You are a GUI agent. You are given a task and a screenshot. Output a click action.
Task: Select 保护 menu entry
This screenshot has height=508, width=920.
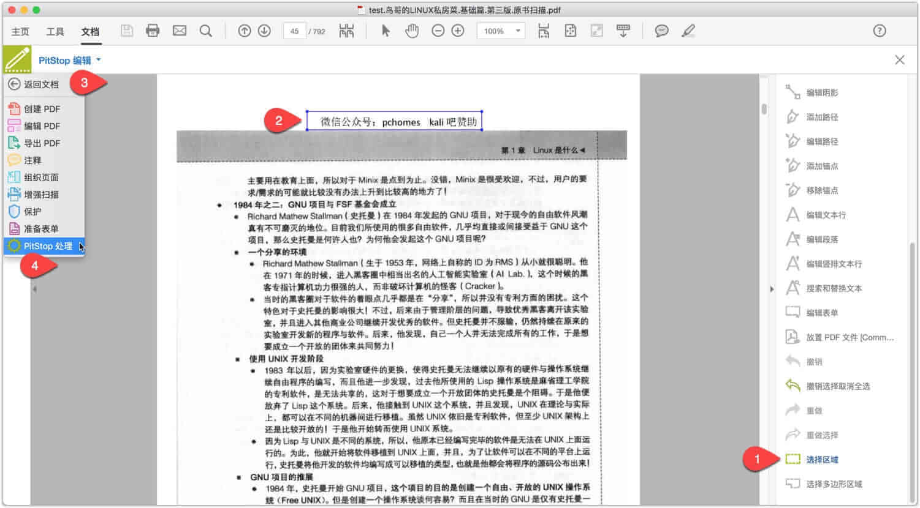tap(44, 212)
